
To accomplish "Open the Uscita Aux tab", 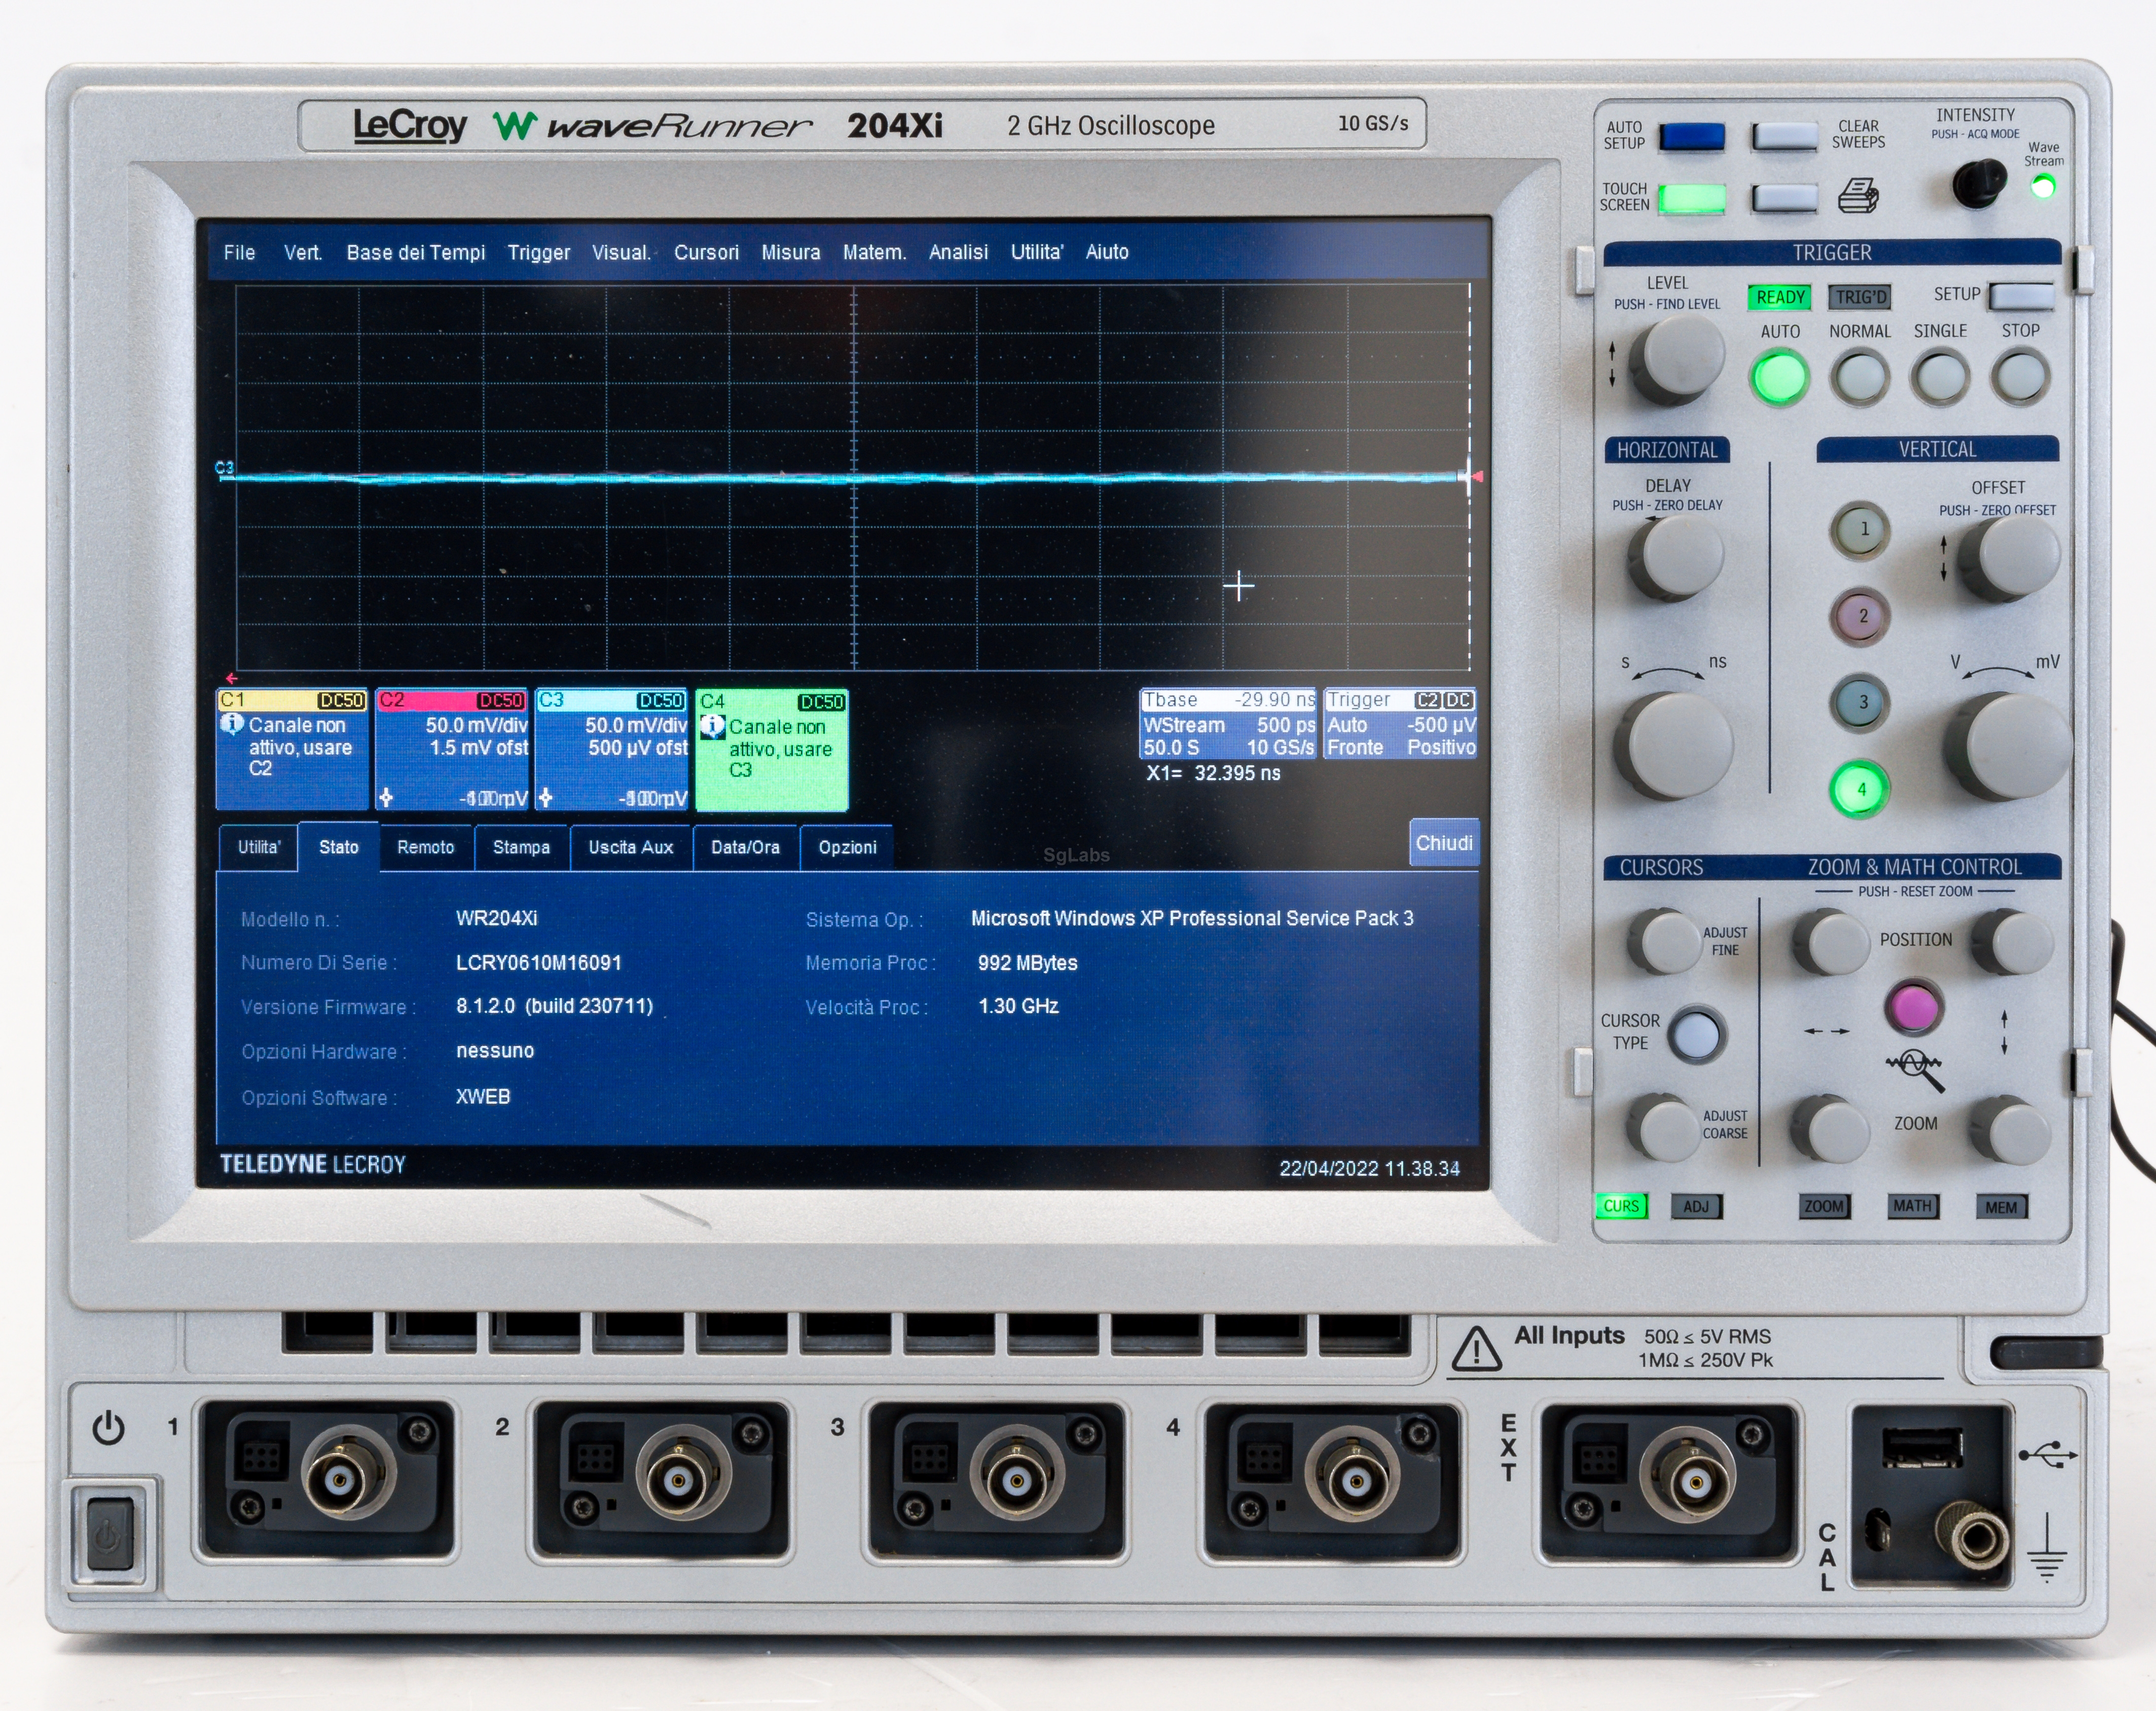I will point(630,847).
